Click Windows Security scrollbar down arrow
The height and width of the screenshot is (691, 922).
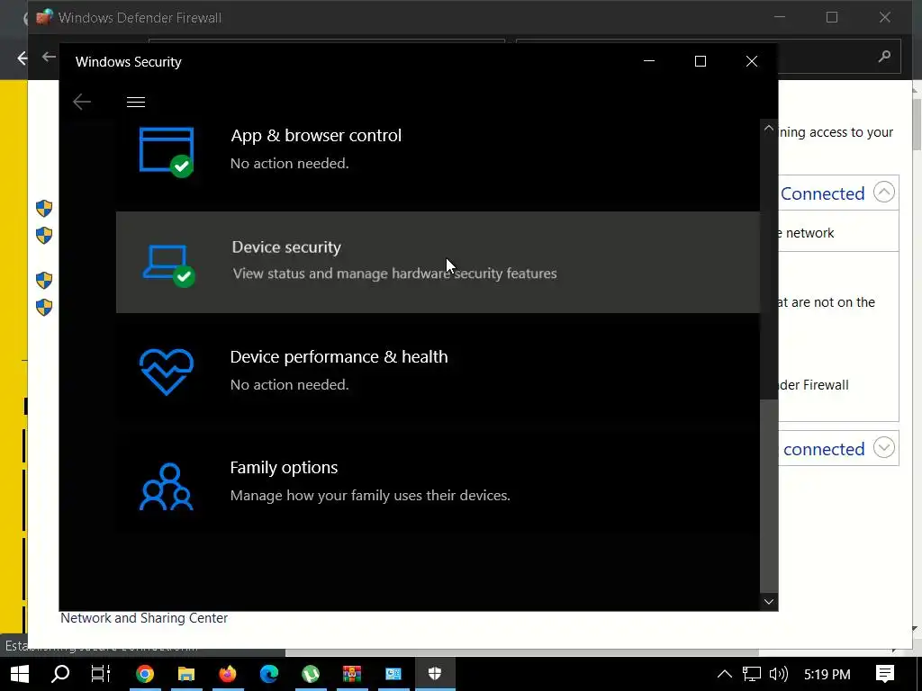[x=769, y=602]
